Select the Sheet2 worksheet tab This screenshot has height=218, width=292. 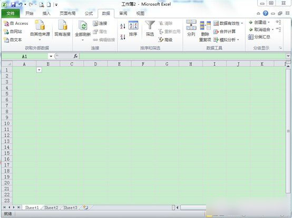pyautogui.click(x=51, y=207)
